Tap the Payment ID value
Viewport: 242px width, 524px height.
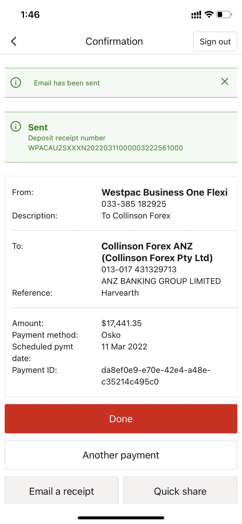tap(156, 376)
